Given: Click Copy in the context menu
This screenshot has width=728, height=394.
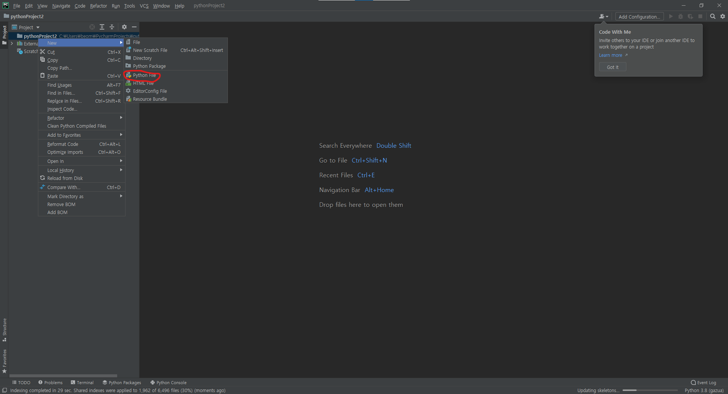Looking at the screenshot, I should pos(82,60).
